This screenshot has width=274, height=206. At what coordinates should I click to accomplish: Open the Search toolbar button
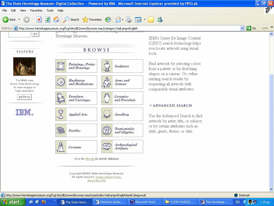[71, 19]
